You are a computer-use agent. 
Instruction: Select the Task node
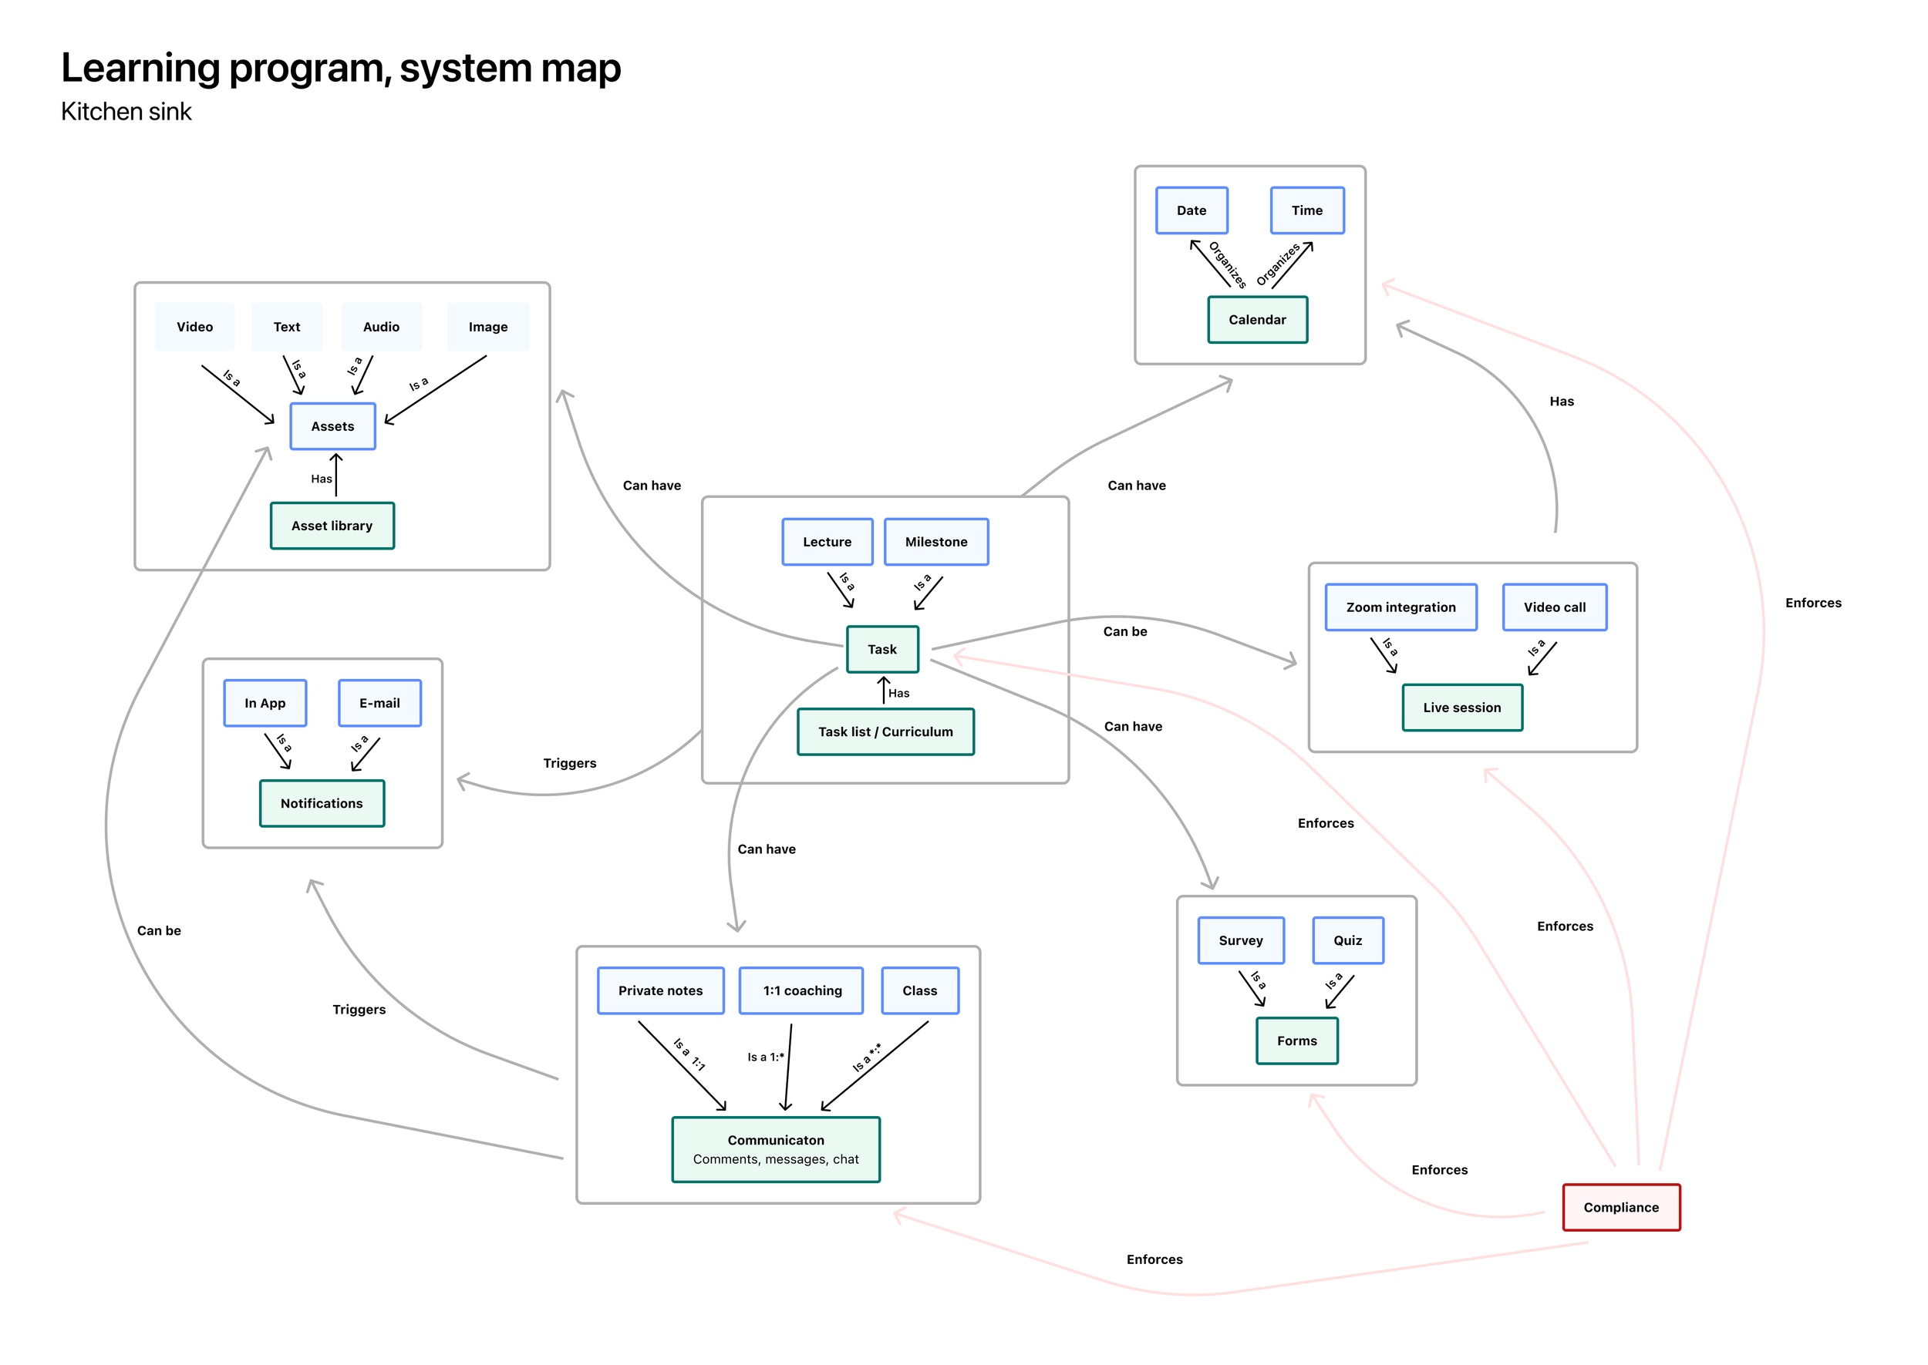[x=882, y=649]
